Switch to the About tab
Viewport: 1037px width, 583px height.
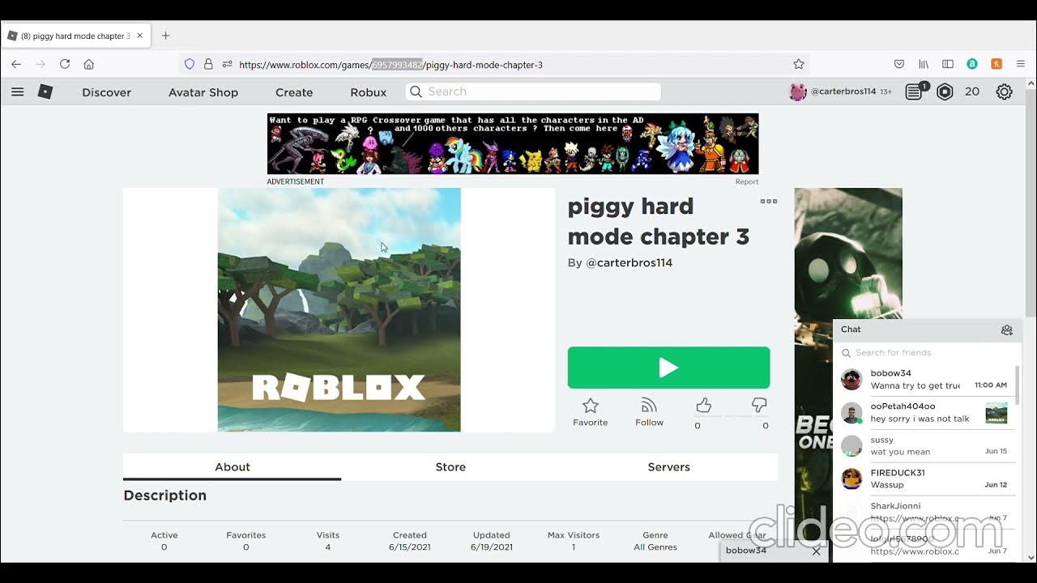click(x=233, y=467)
